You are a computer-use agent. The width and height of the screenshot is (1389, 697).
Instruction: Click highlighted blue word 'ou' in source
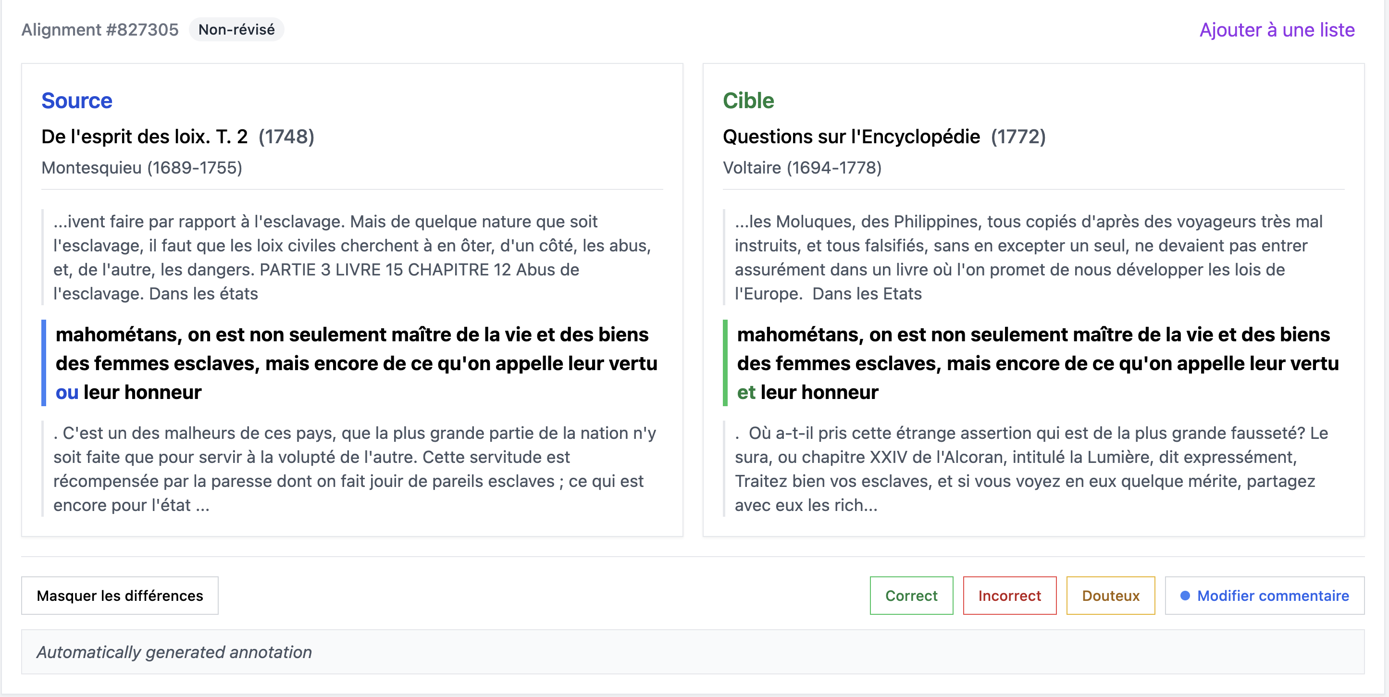point(67,392)
